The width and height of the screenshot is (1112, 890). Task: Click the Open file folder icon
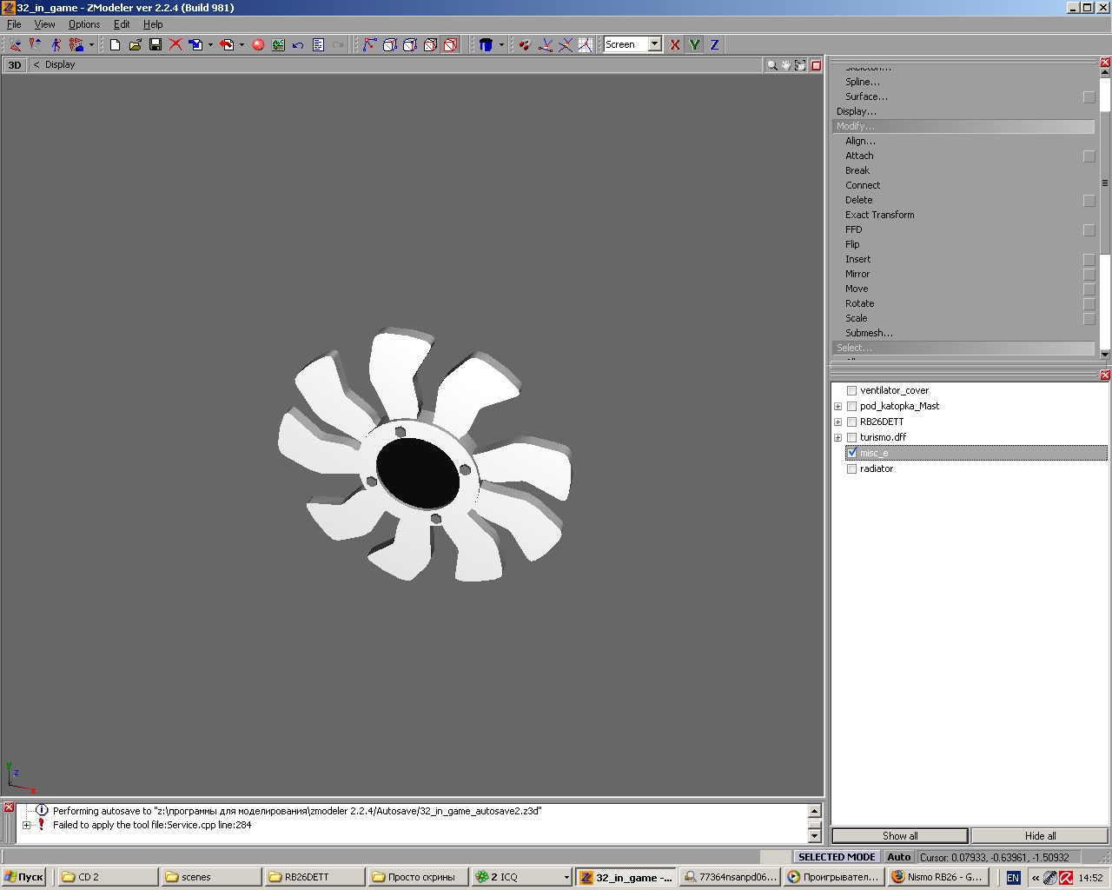(x=136, y=44)
